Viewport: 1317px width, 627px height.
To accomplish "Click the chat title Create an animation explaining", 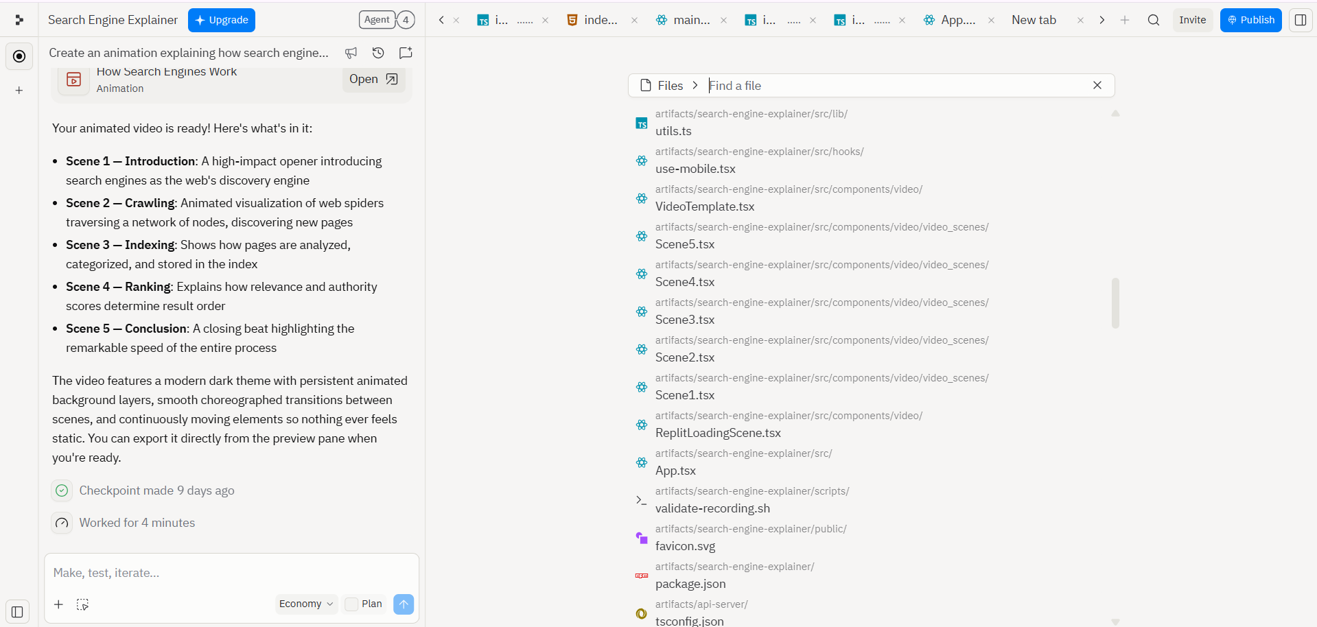I will coord(189,53).
